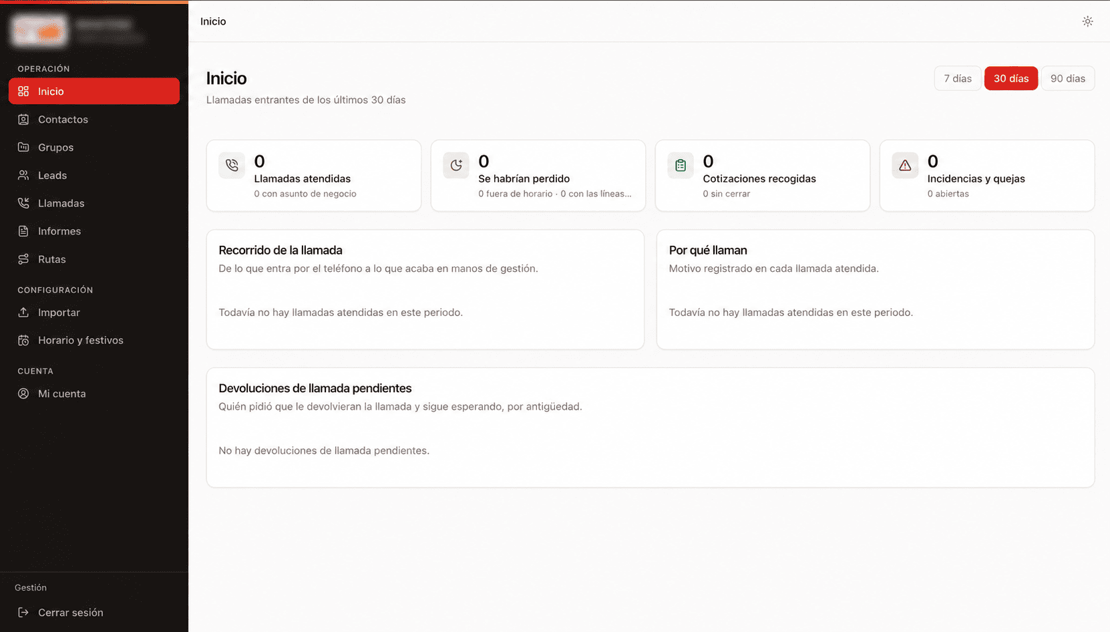The image size is (1110, 632).
Task: Click the Cerrar sesión logout icon
Action: click(23, 613)
